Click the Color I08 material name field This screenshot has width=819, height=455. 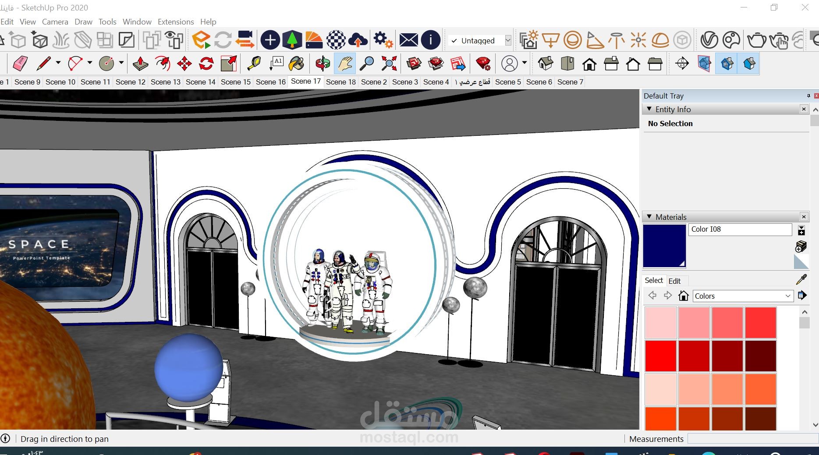(740, 229)
